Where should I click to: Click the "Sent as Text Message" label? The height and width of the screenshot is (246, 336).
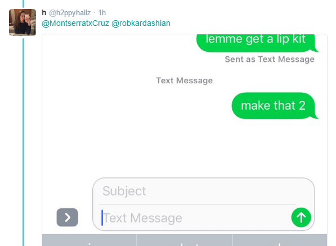pyautogui.click(x=270, y=59)
